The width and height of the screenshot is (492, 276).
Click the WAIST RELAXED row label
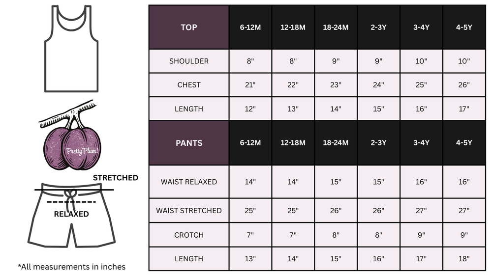coord(189,182)
